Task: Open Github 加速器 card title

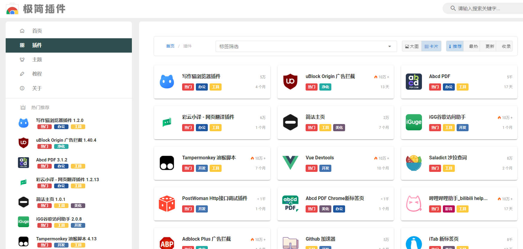Action: point(321,239)
